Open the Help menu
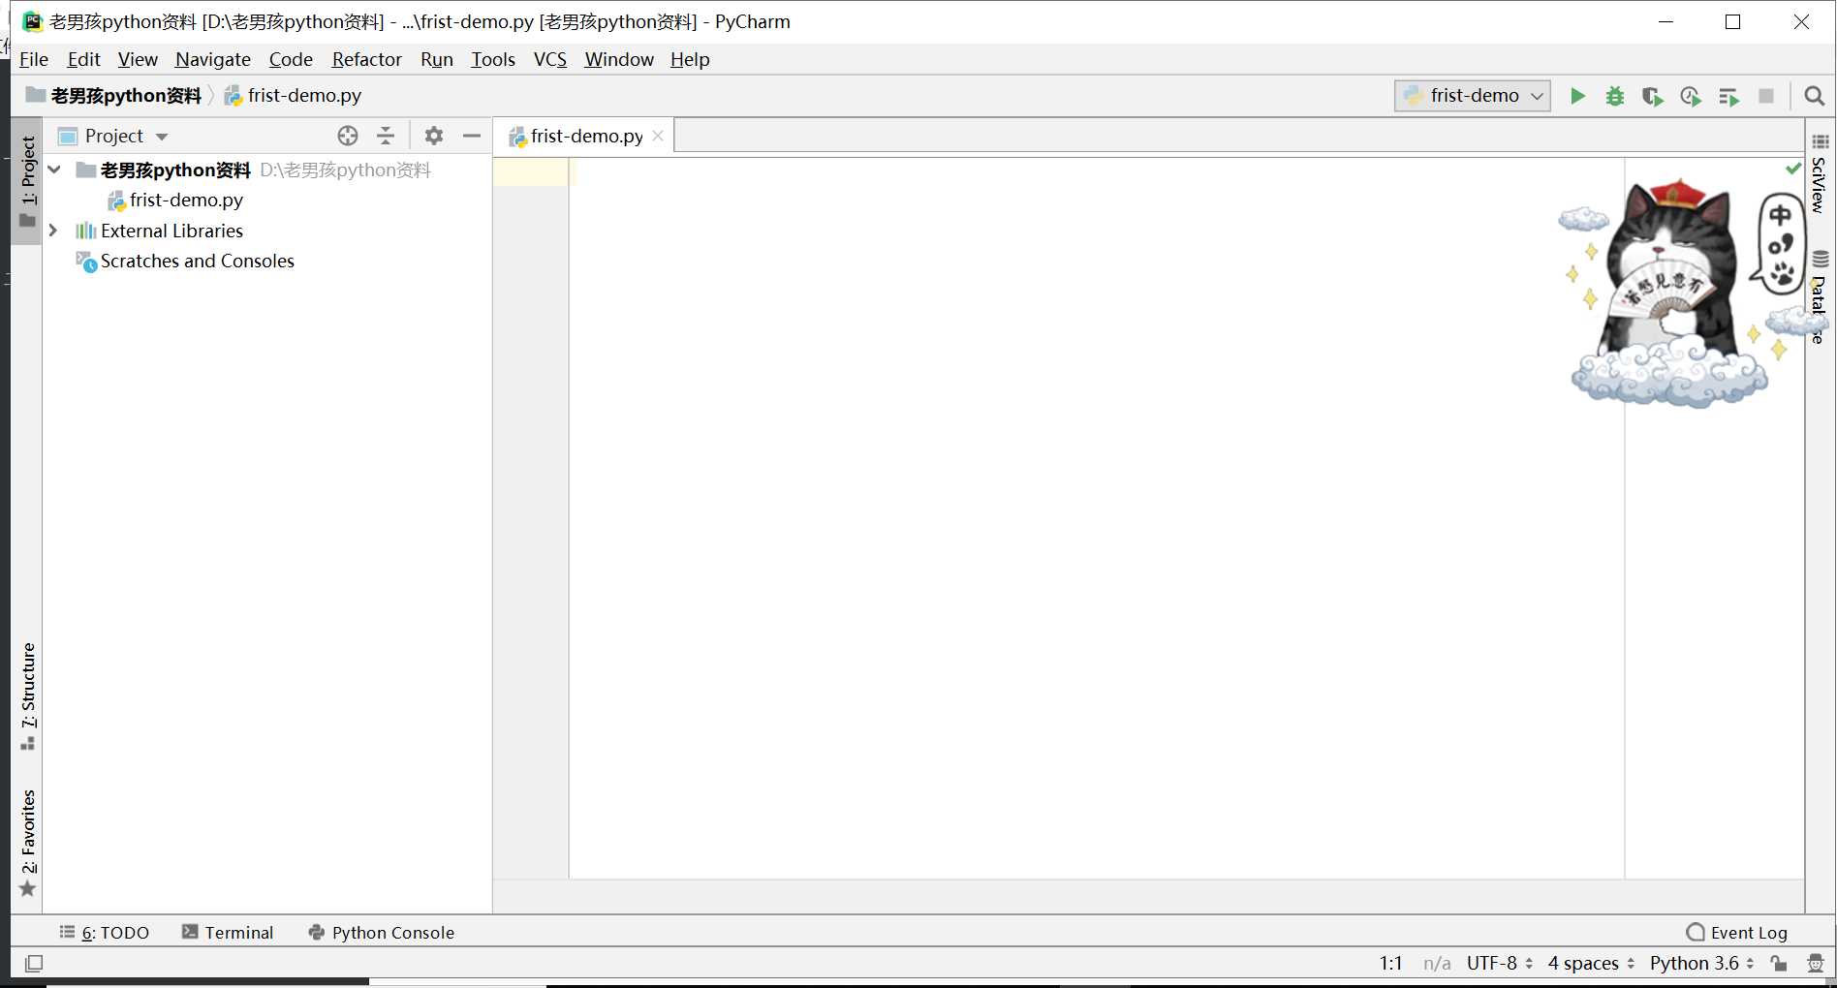This screenshot has height=988, width=1837. tap(690, 59)
